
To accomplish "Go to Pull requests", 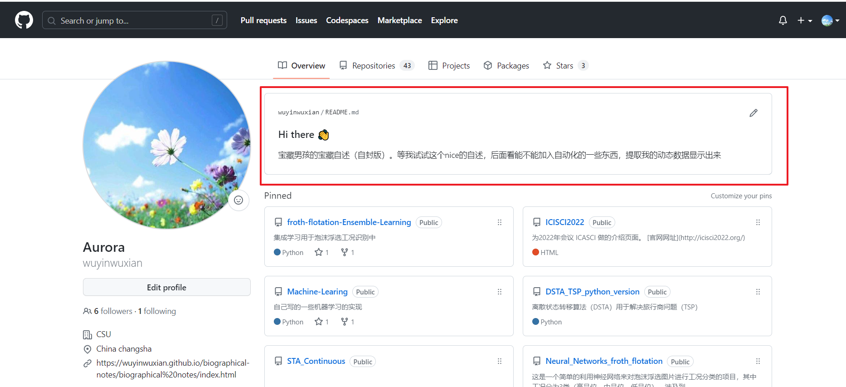I will [x=263, y=20].
